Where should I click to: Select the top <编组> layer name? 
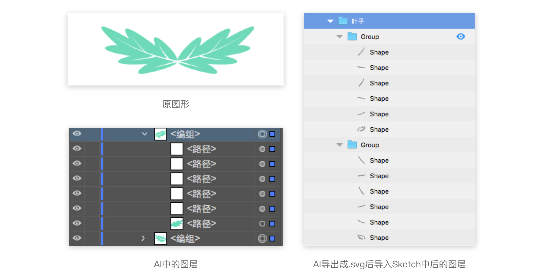(x=185, y=134)
